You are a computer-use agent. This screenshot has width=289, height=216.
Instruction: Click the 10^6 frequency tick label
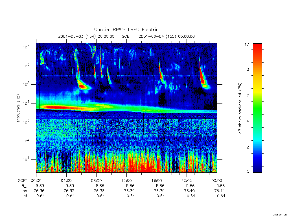point(27,66)
